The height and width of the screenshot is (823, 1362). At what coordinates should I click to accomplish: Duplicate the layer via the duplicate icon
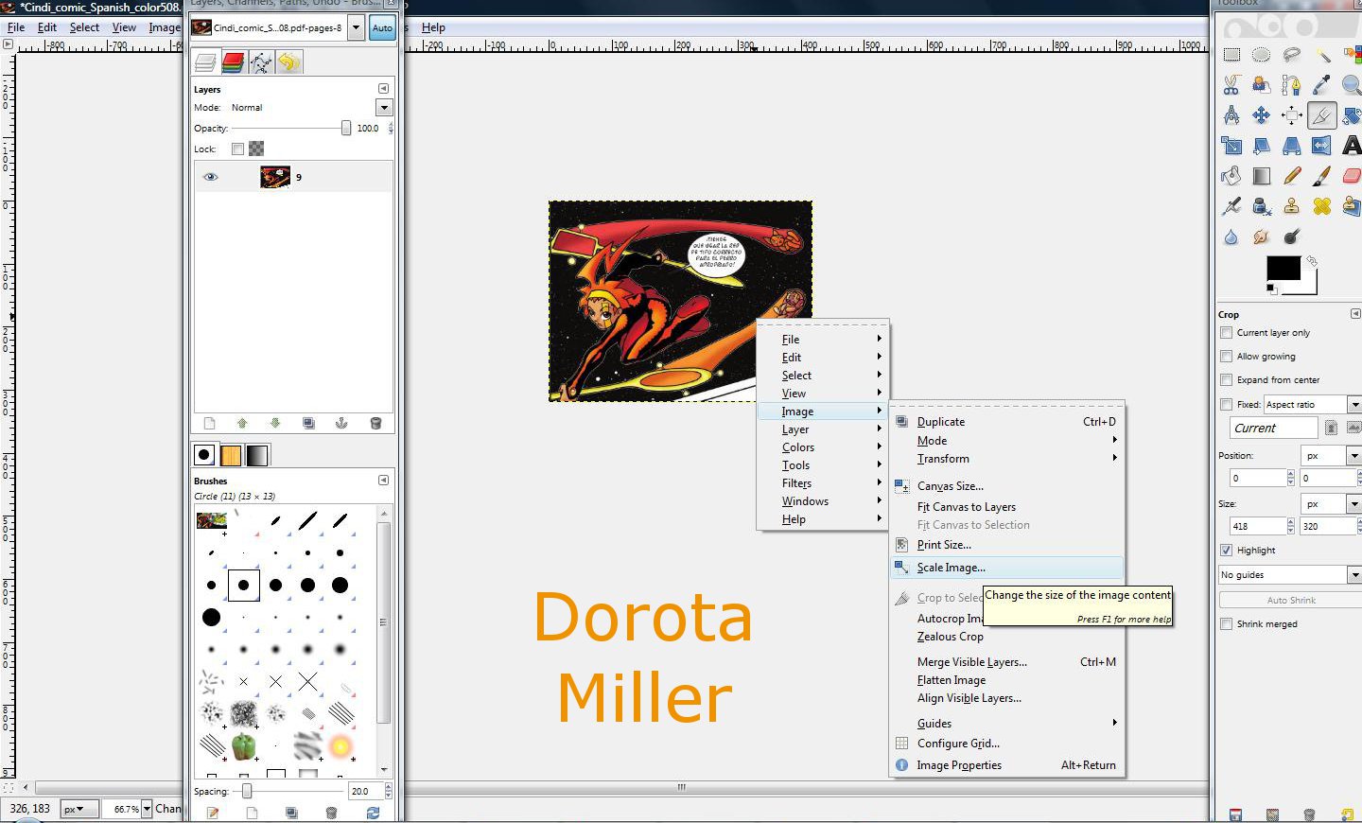[308, 423]
